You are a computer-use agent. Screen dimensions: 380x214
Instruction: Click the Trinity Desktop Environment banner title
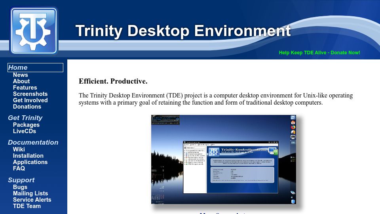point(183,31)
